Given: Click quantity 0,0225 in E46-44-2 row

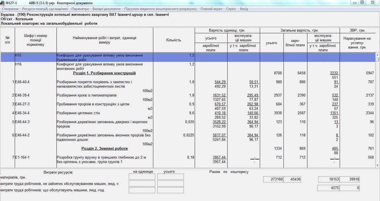Looking at the screenshot, I should (189, 135).
